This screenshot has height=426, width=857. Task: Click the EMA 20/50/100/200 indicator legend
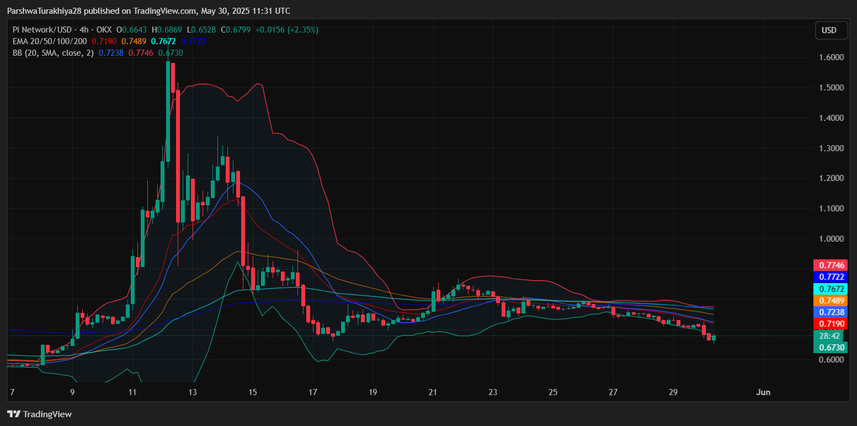click(50, 41)
